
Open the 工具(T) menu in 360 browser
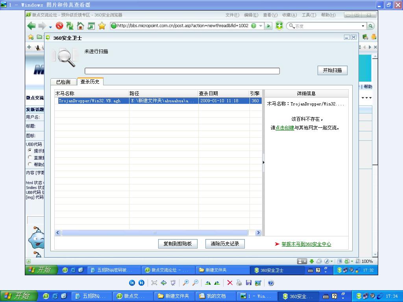(x=309, y=15)
